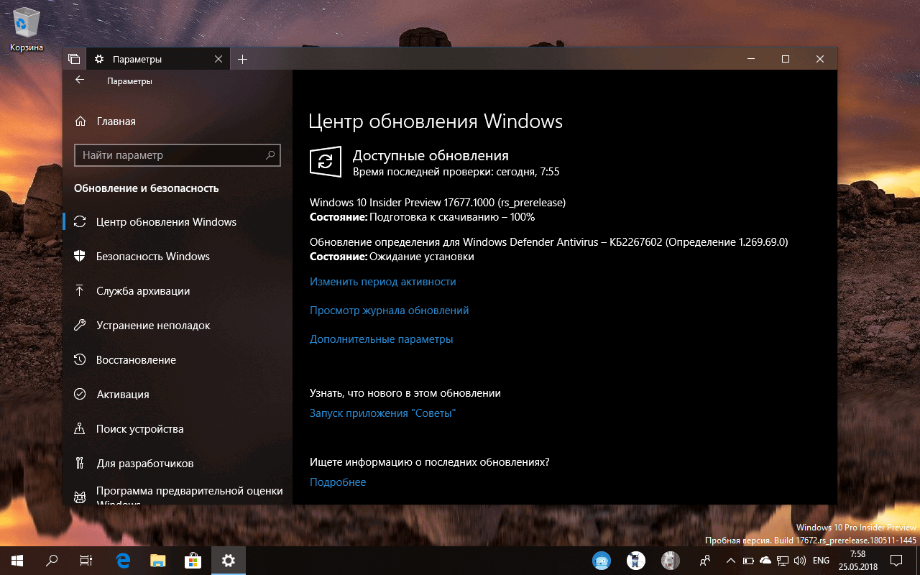
Task: Click the Подробнее link
Action: (x=338, y=482)
